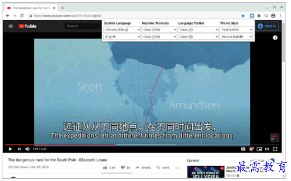Click the SAVE button
The height and width of the screenshot is (181, 291).
(x=163, y=168)
